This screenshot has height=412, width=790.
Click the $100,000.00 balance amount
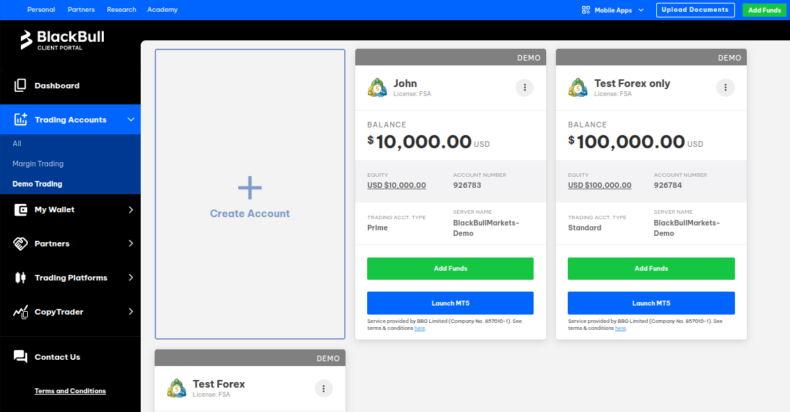pyautogui.click(x=626, y=142)
